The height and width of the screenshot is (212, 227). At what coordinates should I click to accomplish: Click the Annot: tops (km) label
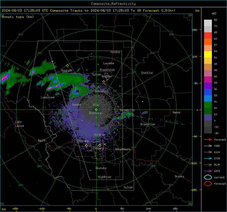click(18, 17)
